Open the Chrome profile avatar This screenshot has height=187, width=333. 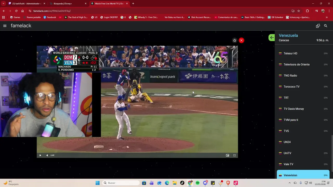(323, 11)
